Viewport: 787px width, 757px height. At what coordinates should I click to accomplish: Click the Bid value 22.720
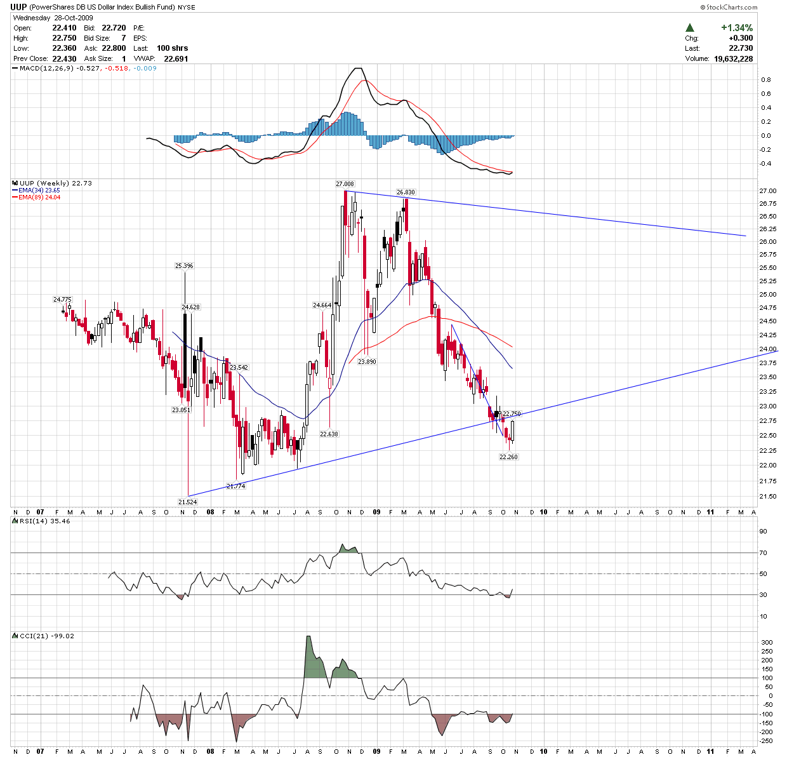pyautogui.click(x=114, y=28)
